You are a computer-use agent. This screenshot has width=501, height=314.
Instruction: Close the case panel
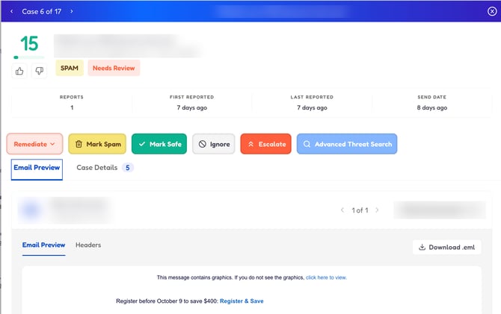point(492,11)
